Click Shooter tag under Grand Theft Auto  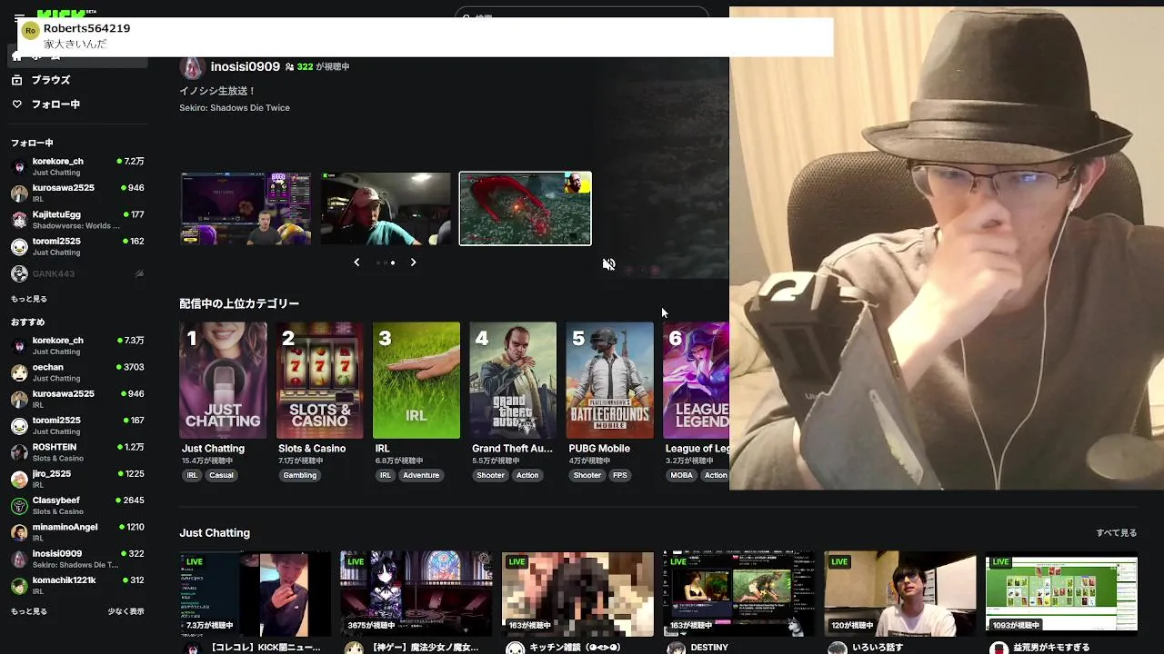pos(490,475)
